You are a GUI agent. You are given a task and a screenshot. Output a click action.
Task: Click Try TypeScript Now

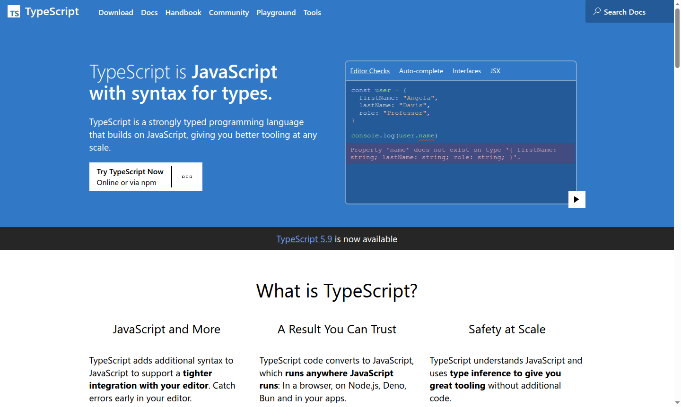click(x=130, y=177)
